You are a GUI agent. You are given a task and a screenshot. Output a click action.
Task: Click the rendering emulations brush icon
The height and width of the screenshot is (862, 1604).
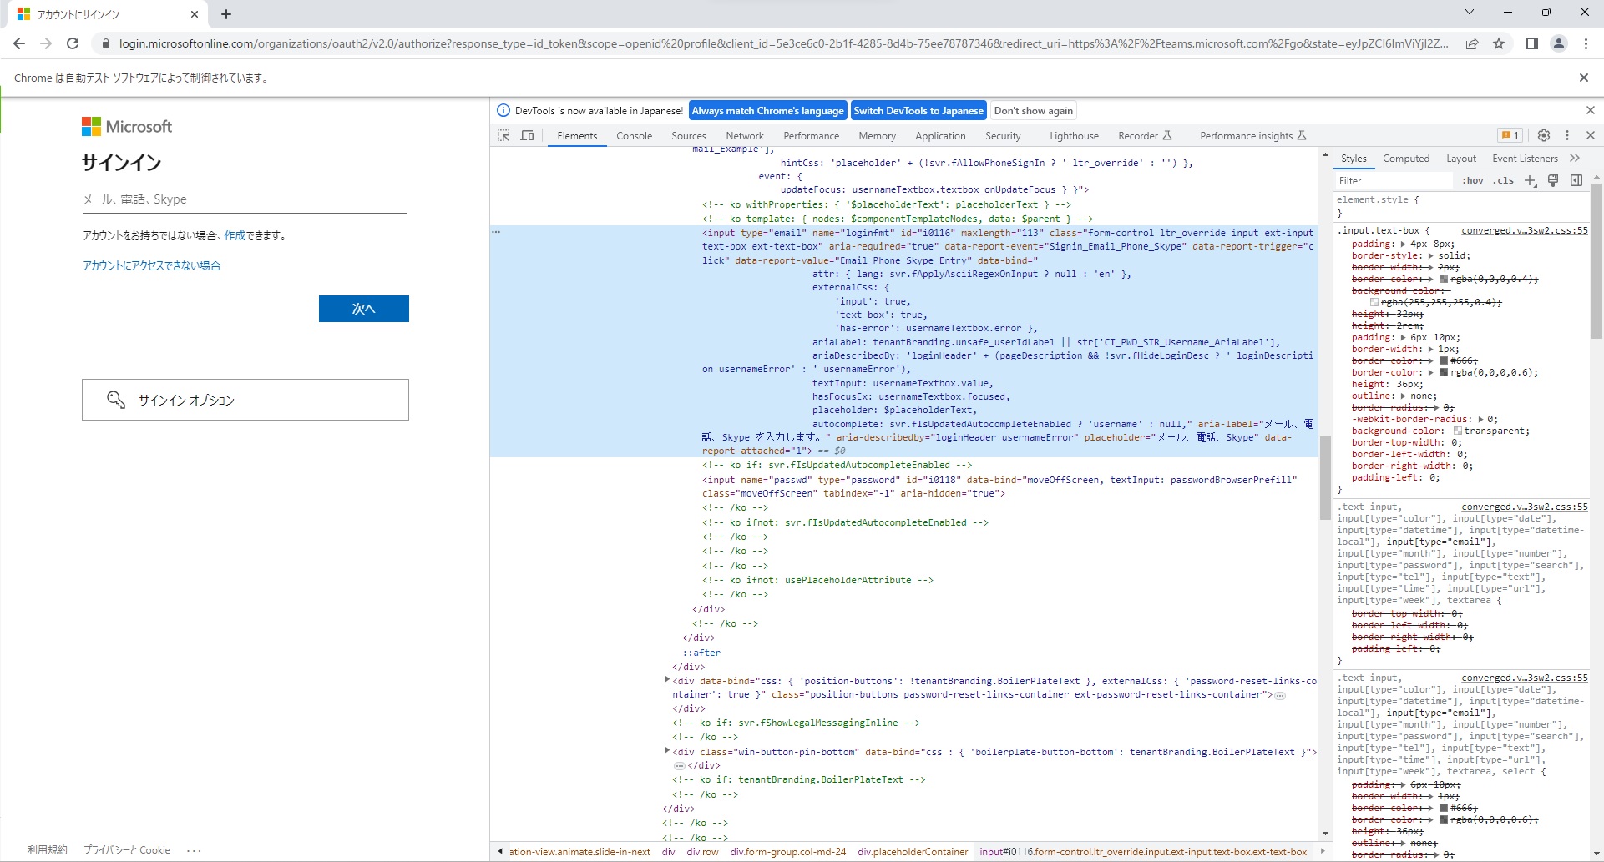[1553, 180]
